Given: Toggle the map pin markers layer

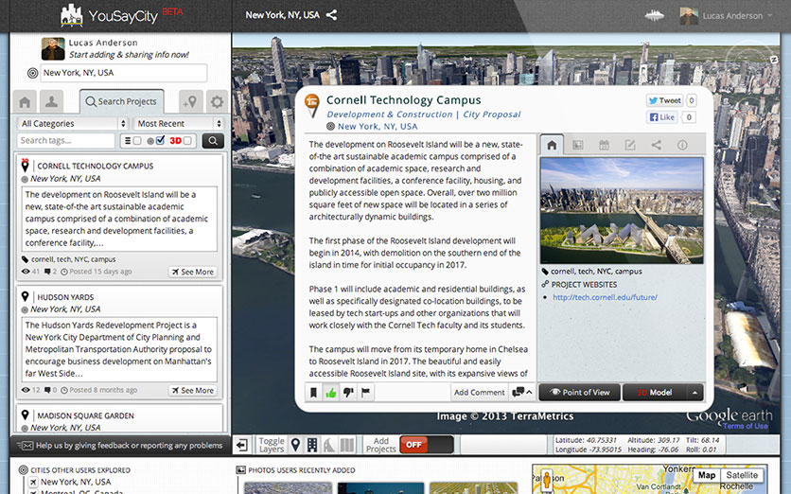Looking at the screenshot, I should point(295,445).
